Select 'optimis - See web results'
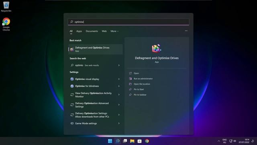 96,65
